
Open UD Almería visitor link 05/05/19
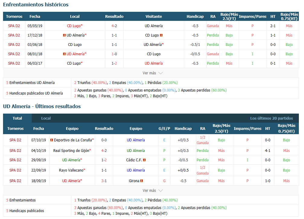click(154, 26)
